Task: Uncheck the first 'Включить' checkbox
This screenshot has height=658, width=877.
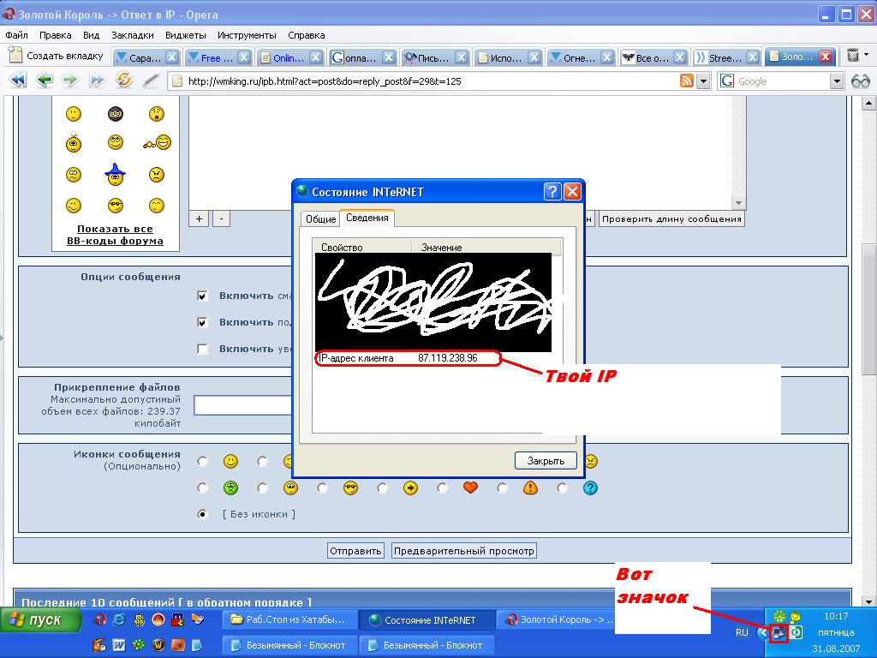Action: tap(203, 296)
